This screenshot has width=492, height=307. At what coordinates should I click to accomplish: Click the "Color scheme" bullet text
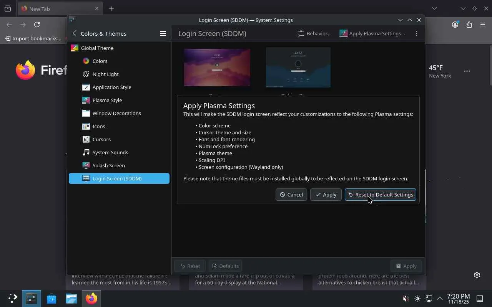click(214, 125)
